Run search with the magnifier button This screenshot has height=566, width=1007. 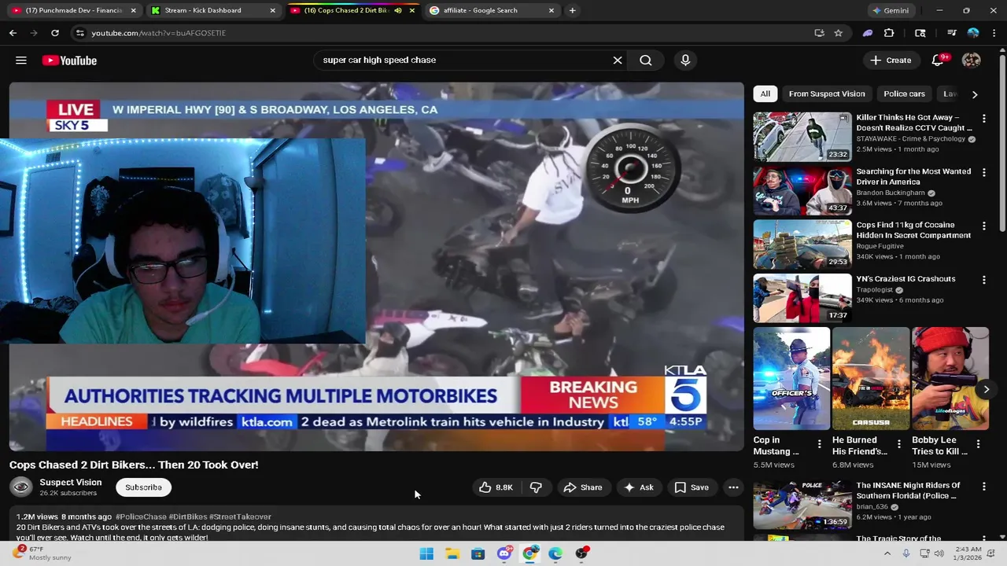[x=646, y=61]
